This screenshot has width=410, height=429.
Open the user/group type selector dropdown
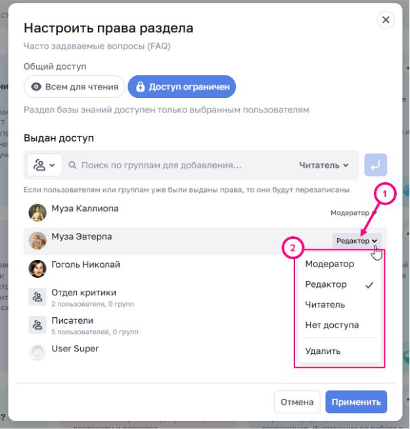44,165
